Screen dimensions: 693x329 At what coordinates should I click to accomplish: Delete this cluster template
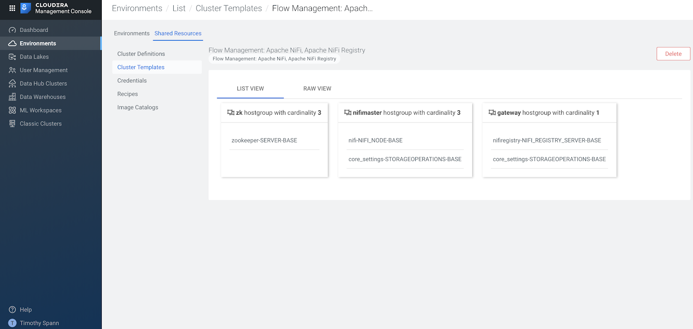(673, 54)
